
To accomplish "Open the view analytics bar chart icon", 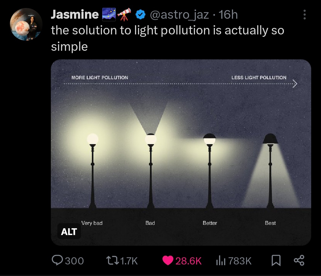I will [x=221, y=261].
